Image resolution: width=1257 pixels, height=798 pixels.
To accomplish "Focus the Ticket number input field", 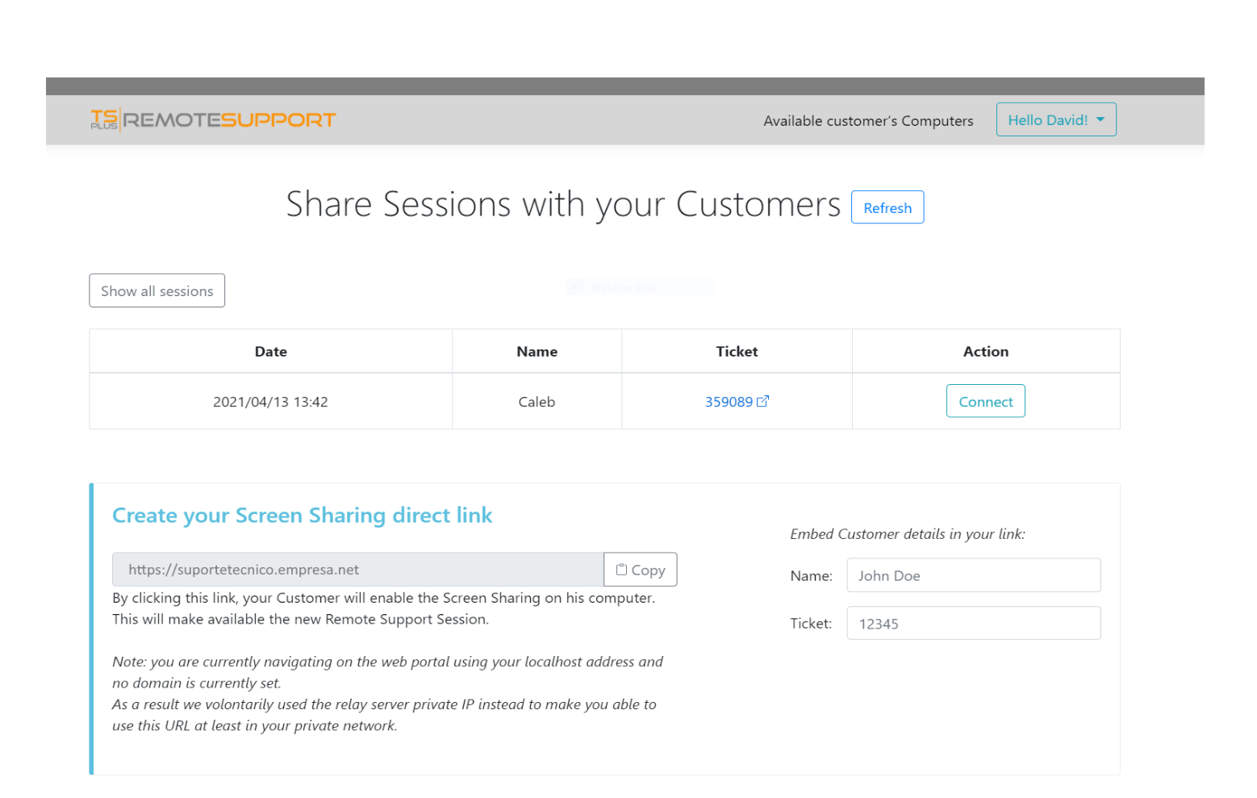I will [974, 623].
